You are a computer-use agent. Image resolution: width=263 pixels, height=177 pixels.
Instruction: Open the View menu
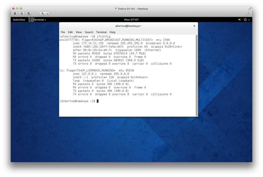tap(79, 32)
